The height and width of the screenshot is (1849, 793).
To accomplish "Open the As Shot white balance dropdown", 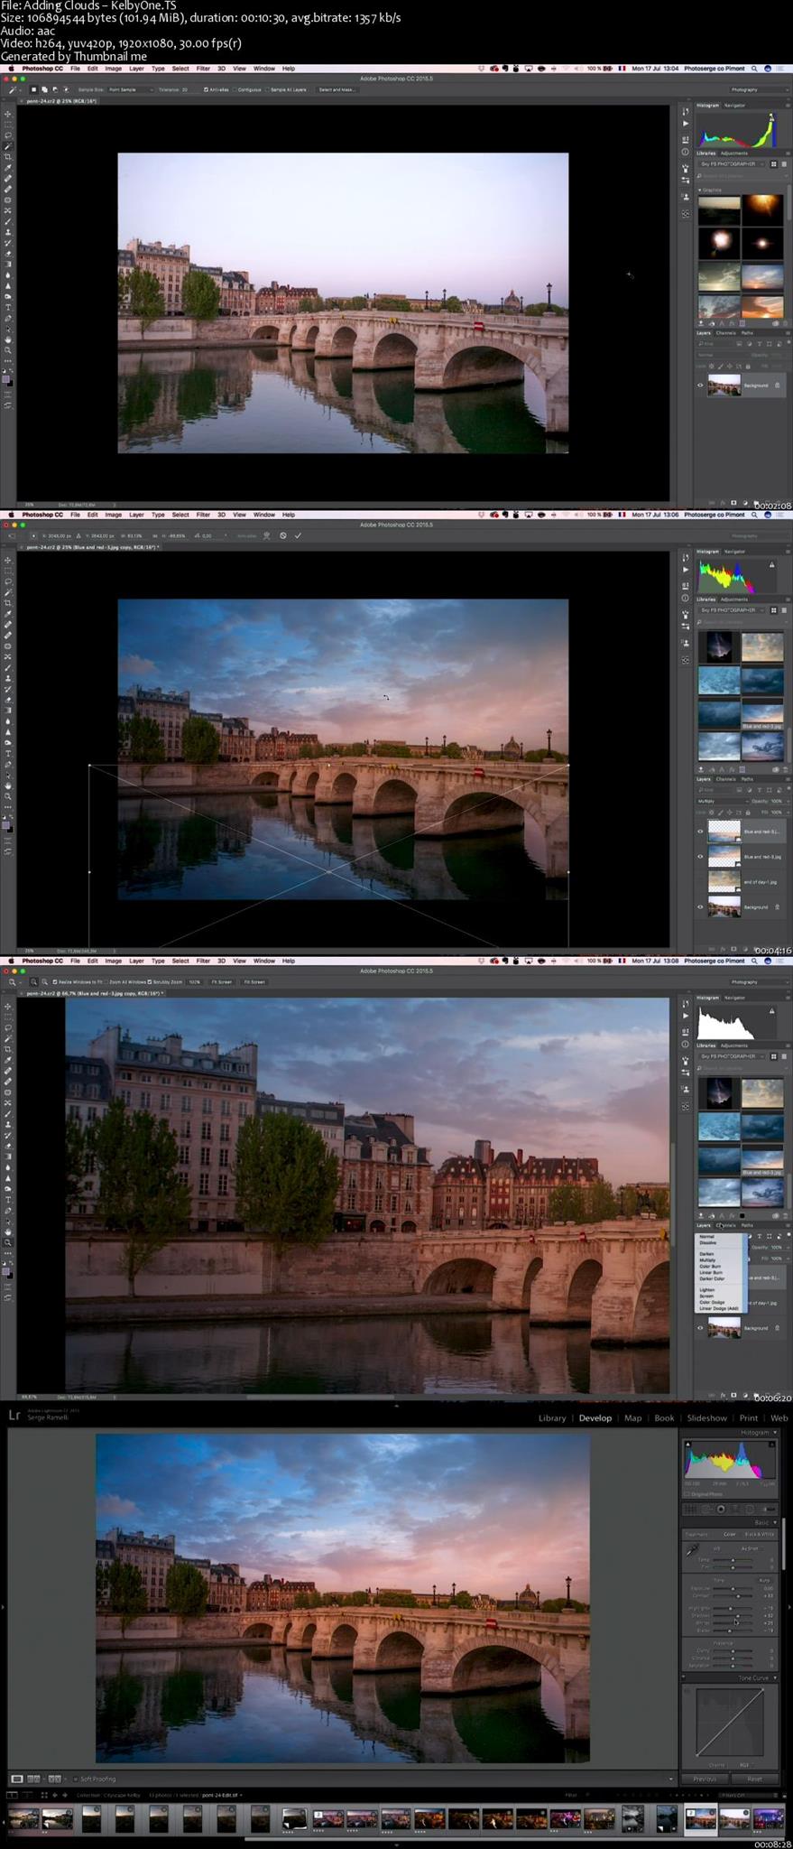I will (x=752, y=1548).
